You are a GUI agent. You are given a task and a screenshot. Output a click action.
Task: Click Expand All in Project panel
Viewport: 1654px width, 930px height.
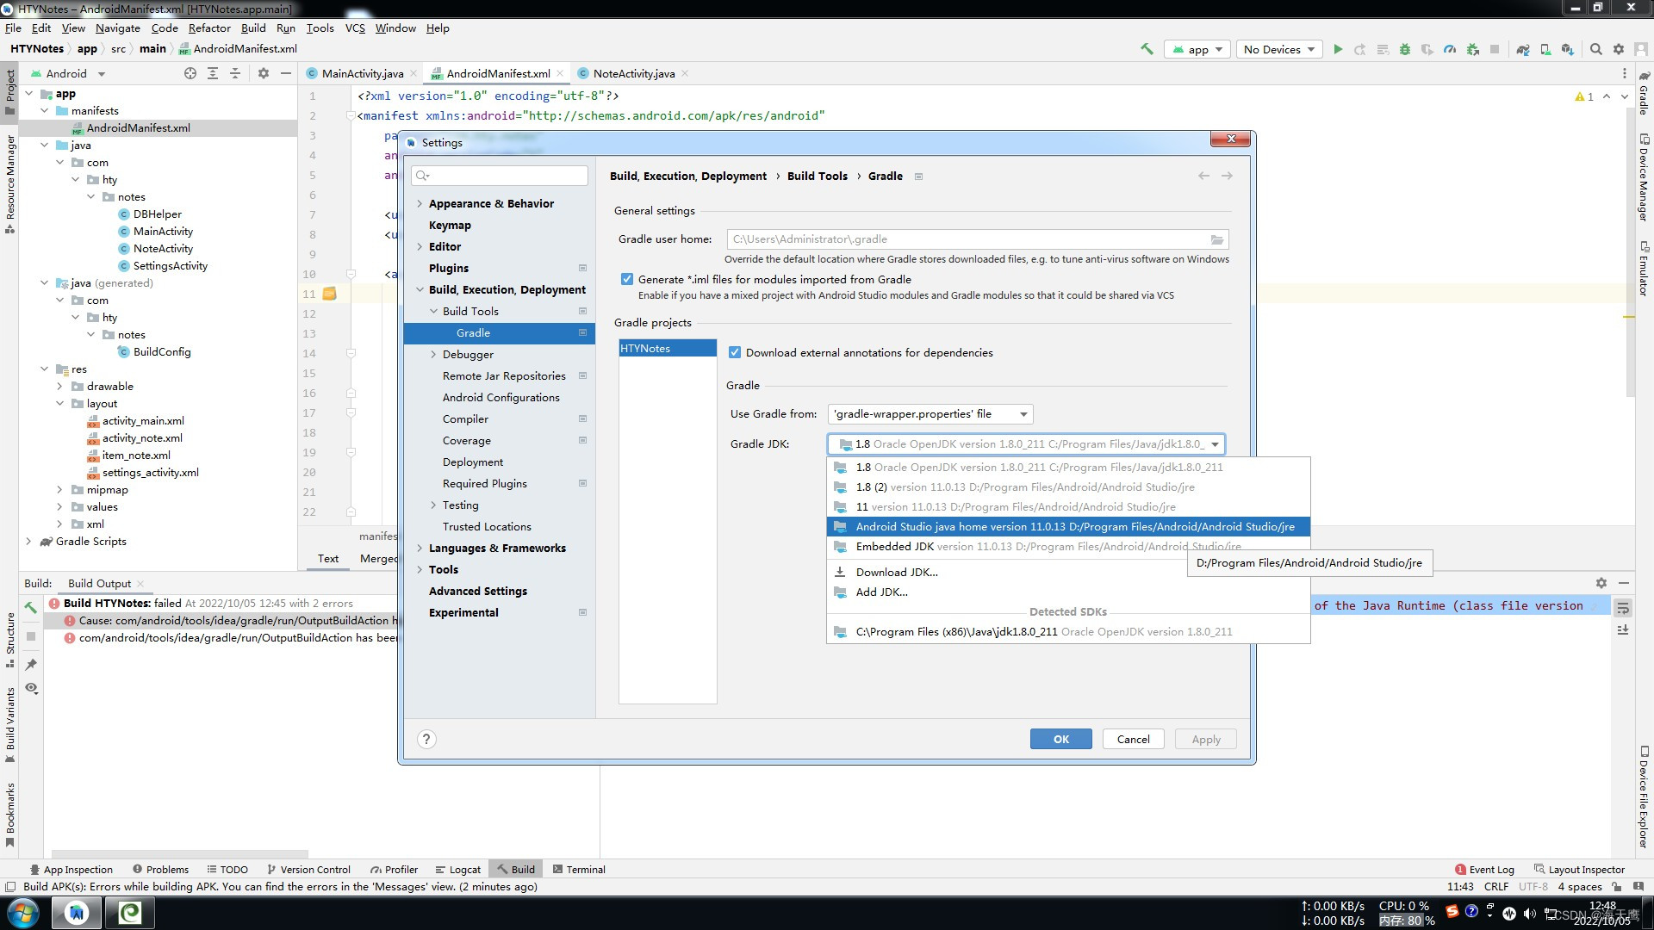pos(213,73)
